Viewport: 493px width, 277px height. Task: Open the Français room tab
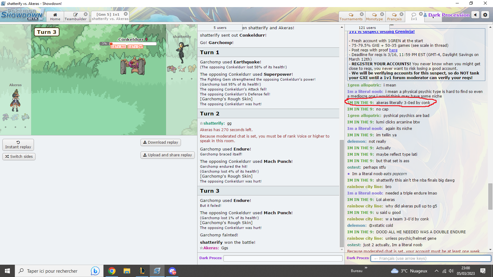394,17
